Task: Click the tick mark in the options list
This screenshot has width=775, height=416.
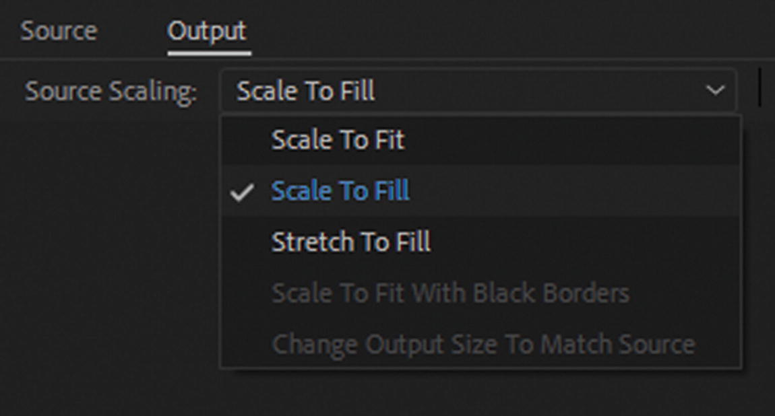Action: pos(241,193)
